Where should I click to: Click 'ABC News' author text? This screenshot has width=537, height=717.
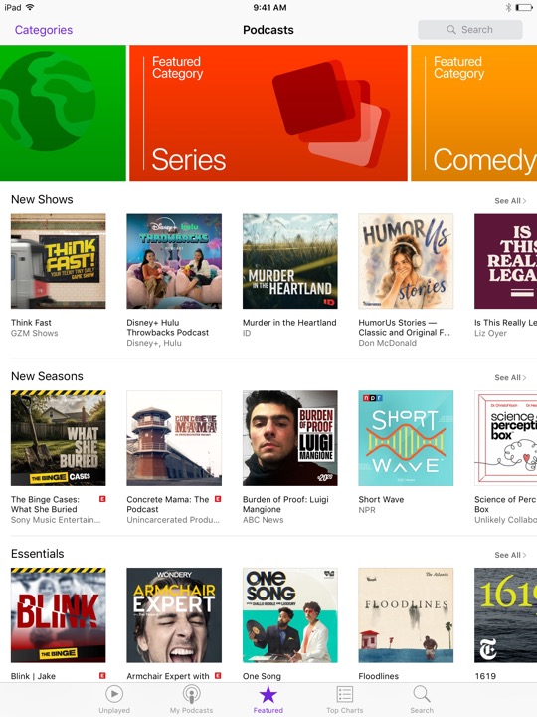coord(263,520)
